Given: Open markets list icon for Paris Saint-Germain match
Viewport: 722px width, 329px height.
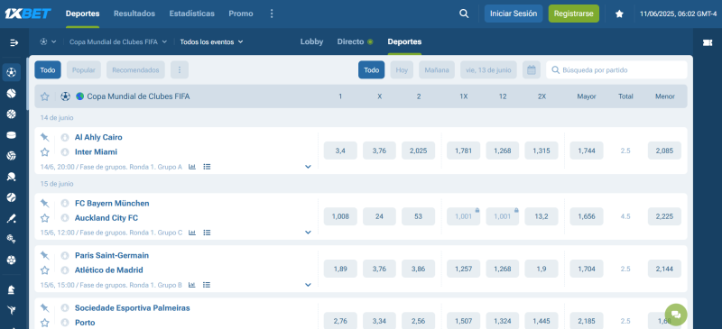Looking at the screenshot, I should (207, 285).
